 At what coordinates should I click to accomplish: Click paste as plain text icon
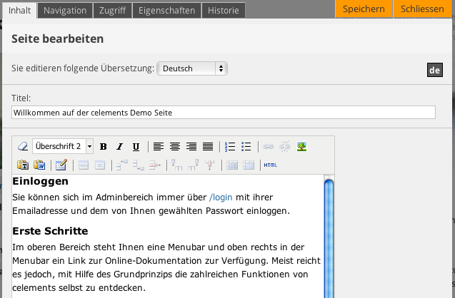(23, 165)
